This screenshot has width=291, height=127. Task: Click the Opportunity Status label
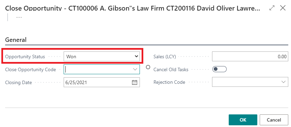tap(25, 57)
